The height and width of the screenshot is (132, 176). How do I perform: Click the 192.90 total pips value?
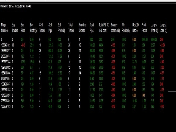[92, 62]
